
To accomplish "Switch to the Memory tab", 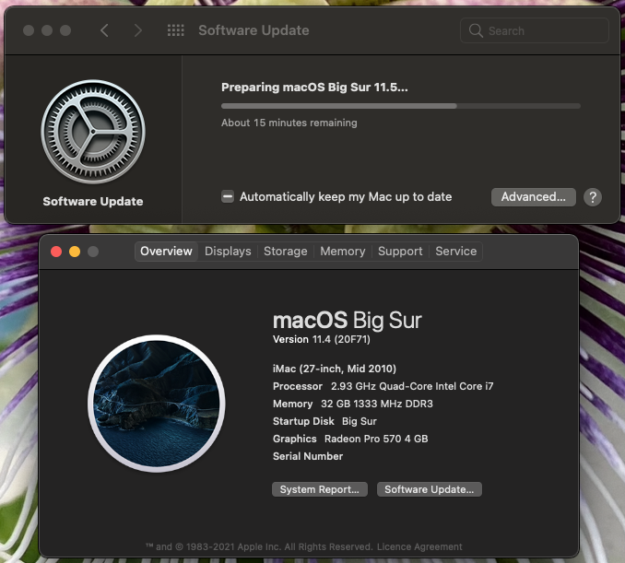I will tap(343, 251).
